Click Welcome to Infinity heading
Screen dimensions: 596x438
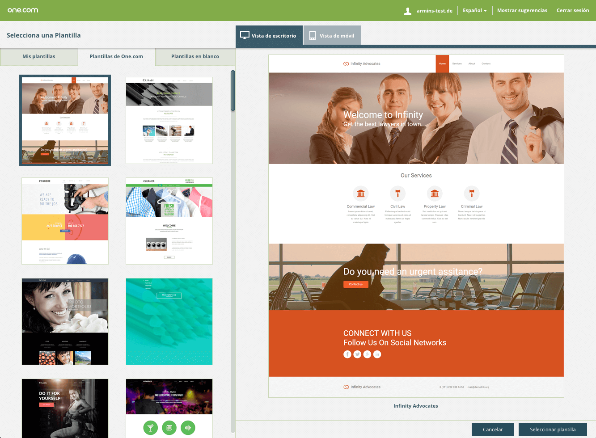pos(383,115)
